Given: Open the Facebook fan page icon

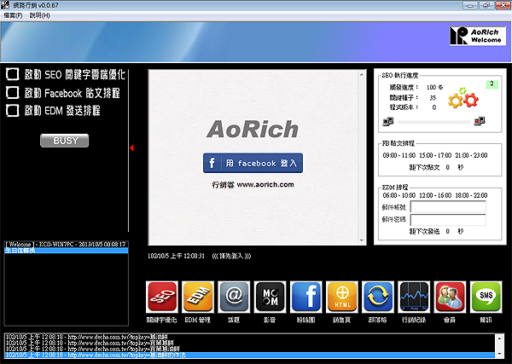Looking at the screenshot, I should 306,297.
